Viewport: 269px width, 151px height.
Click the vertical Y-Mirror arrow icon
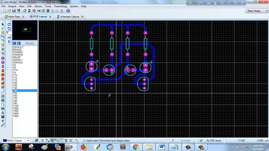point(9,42)
